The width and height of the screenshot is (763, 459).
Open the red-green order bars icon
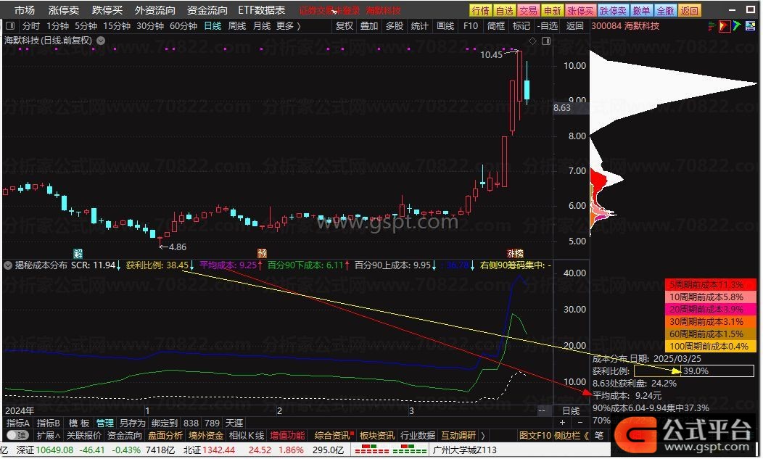712,26
